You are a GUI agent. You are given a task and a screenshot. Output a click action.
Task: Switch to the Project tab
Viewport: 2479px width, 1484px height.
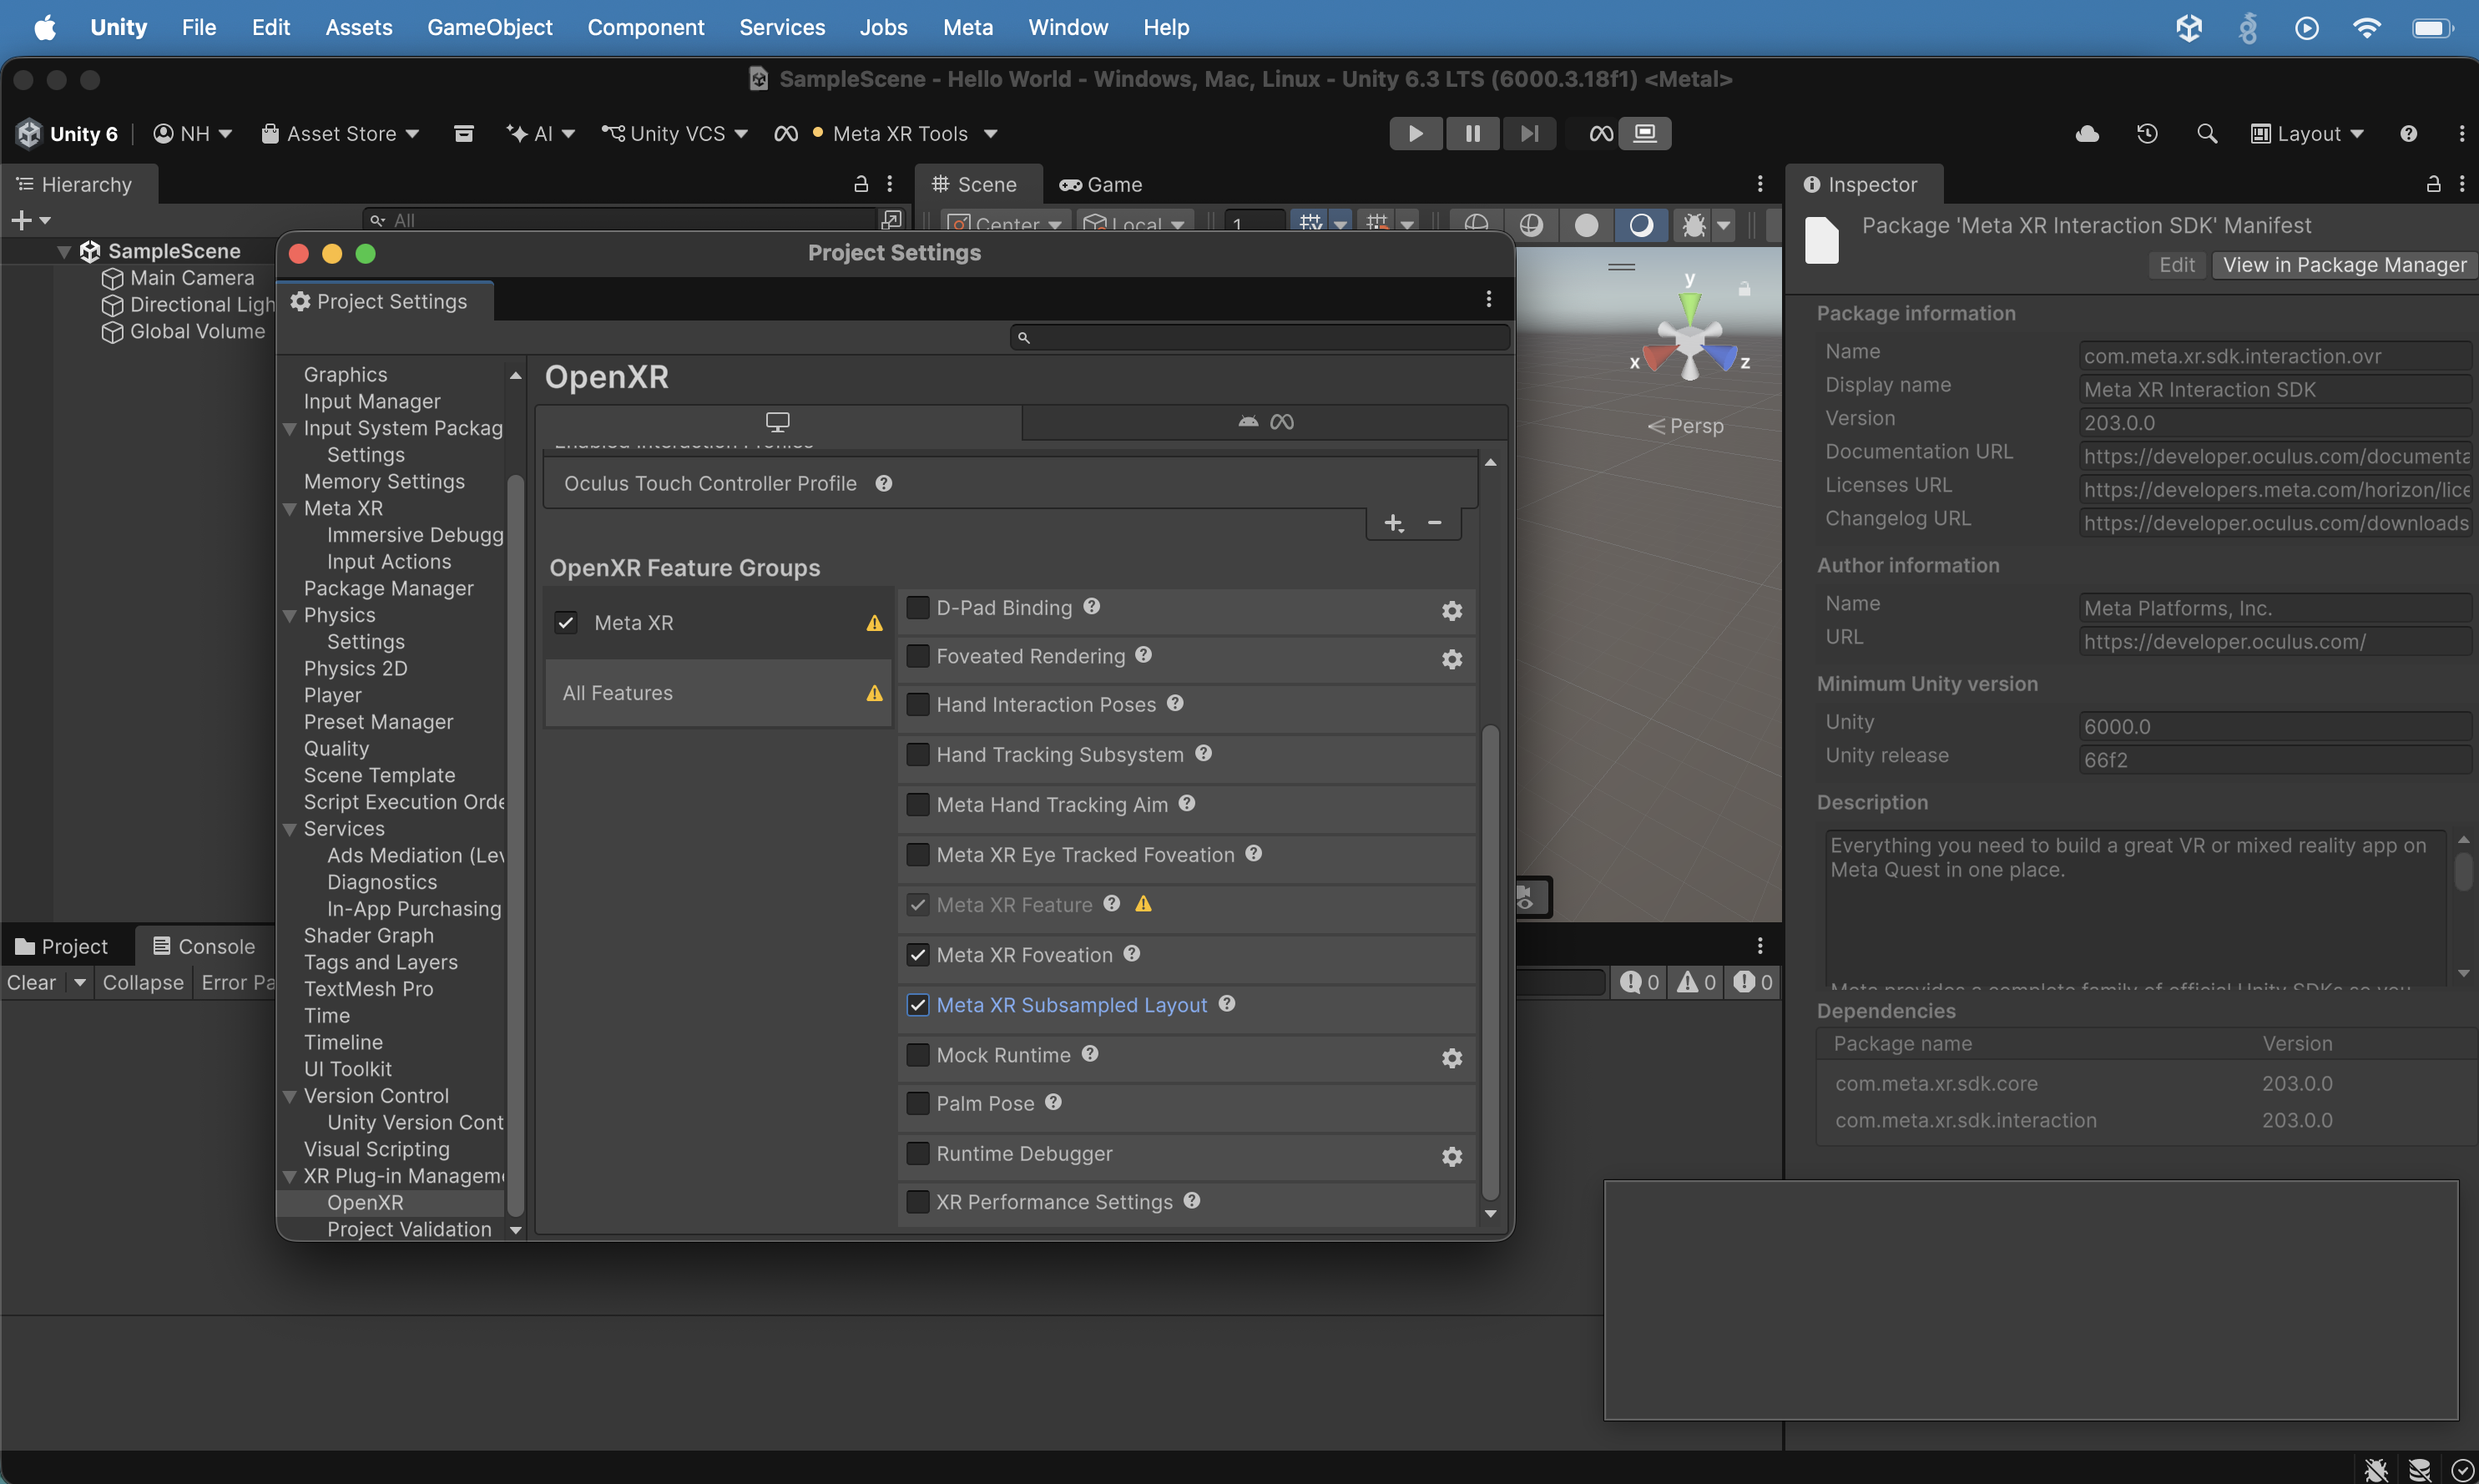pyautogui.click(x=62, y=946)
